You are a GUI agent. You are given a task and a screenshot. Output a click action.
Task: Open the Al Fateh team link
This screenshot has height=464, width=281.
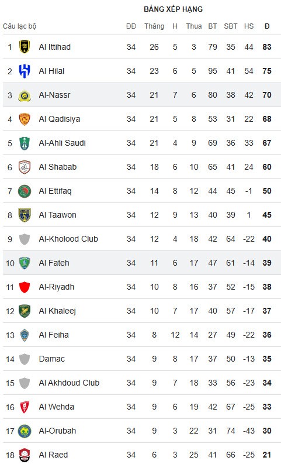pyautogui.click(x=54, y=263)
